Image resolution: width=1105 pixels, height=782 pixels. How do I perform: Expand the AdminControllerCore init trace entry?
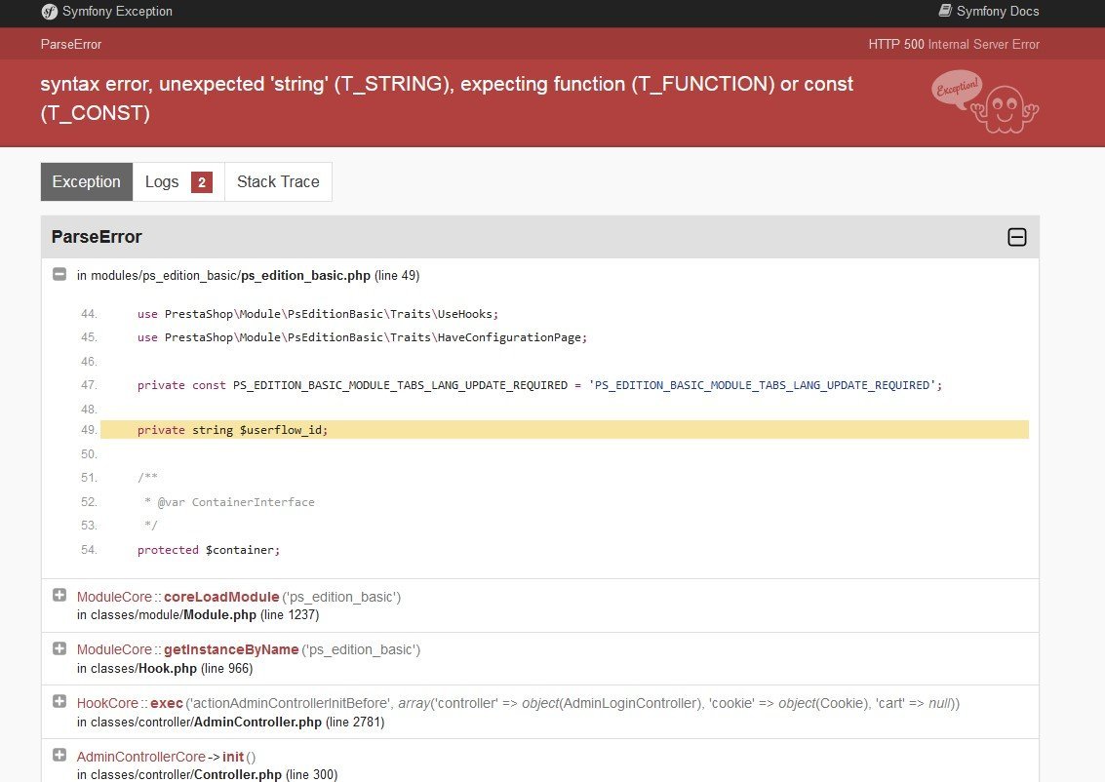point(59,756)
